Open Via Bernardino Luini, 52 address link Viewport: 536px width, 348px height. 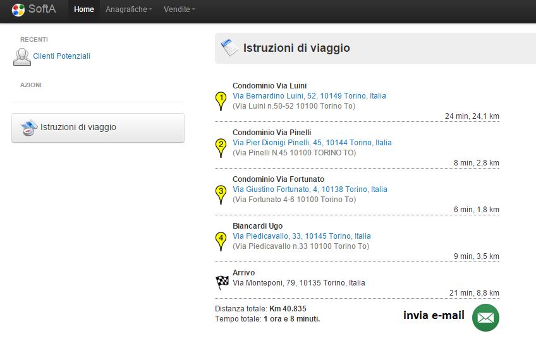pyautogui.click(x=309, y=96)
